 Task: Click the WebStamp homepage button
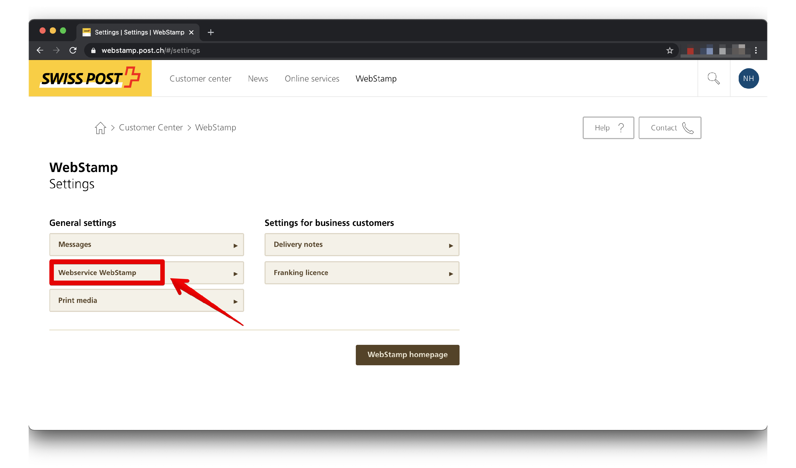pos(408,355)
